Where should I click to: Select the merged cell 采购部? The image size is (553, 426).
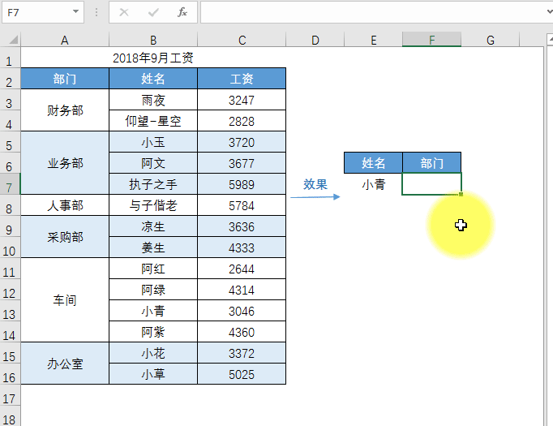(65, 237)
